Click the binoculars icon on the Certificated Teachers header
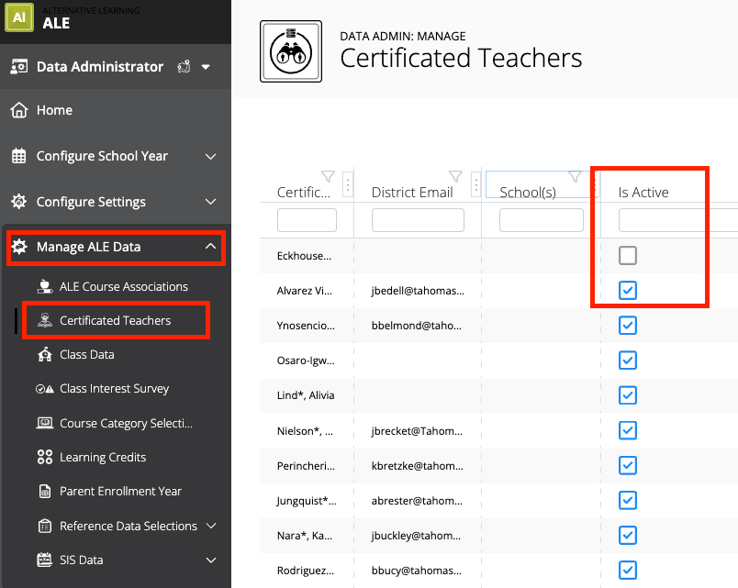Image resolution: width=738 pixels, height=588 pixels. pyautogui.click(x=290, y=50)
